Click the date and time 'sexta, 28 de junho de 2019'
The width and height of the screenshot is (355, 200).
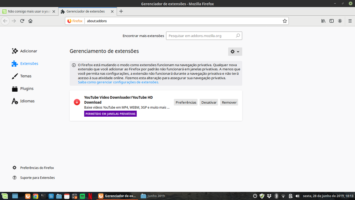[328, 196]
